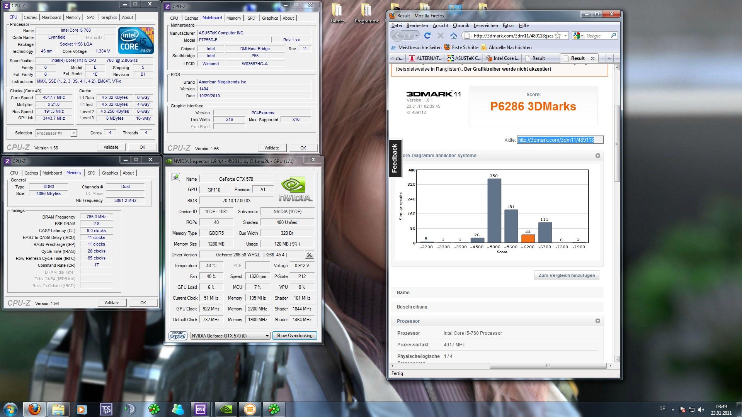Click Validate in the CPU tab window

[x=111, y=147]
